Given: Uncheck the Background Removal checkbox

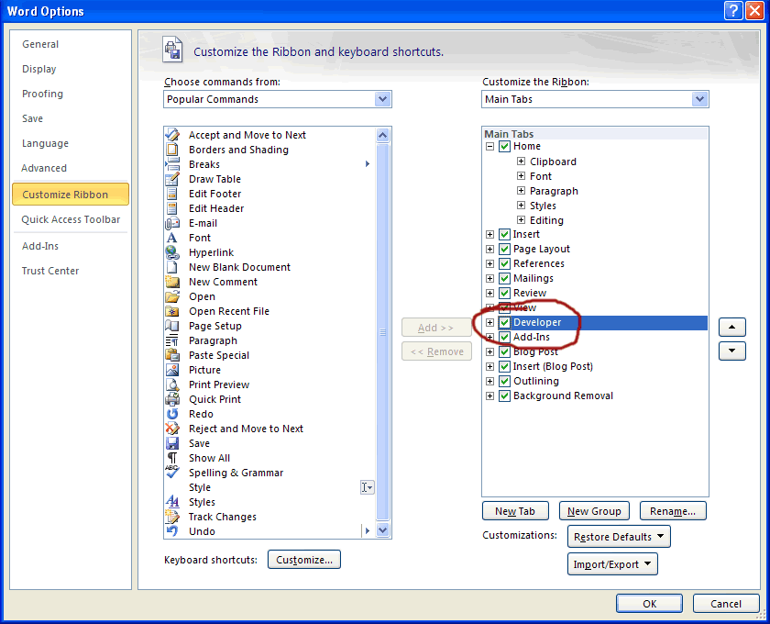Looking at the screenshot, I should click(x=504, y=396).
